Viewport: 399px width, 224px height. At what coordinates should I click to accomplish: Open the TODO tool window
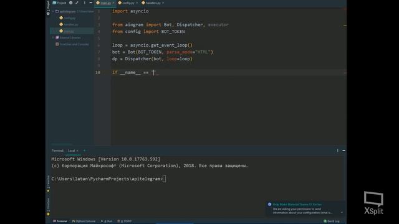coord(125,222)
